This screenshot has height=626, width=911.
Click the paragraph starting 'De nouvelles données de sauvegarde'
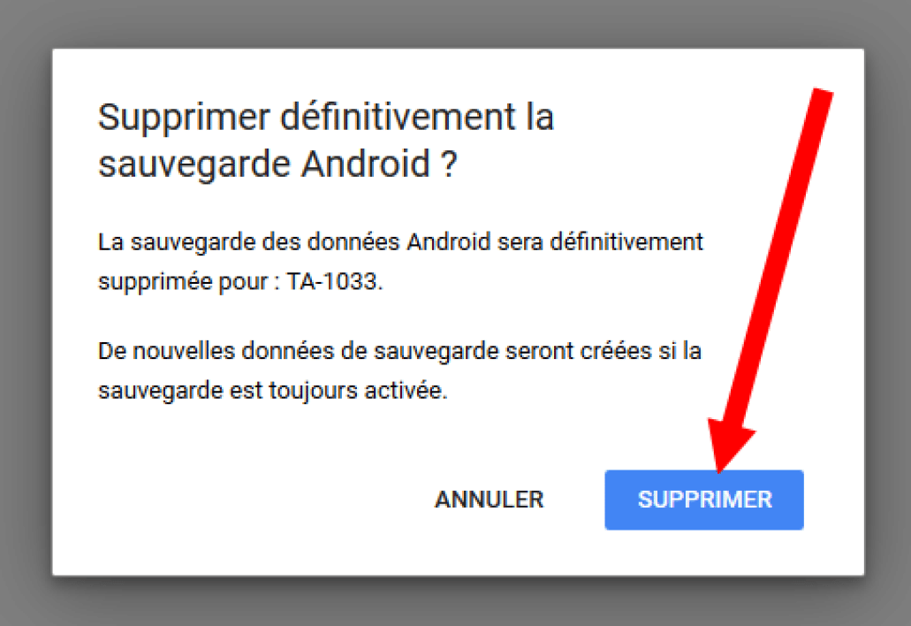pos(399,370)
